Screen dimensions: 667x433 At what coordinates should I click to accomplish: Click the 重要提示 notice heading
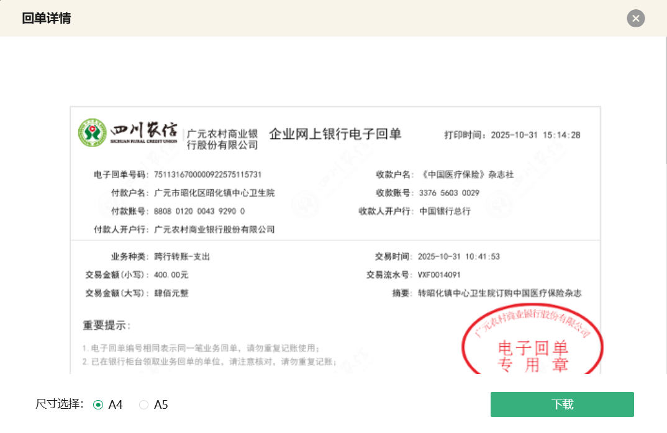pyautogui.click(x=106, y=326)
